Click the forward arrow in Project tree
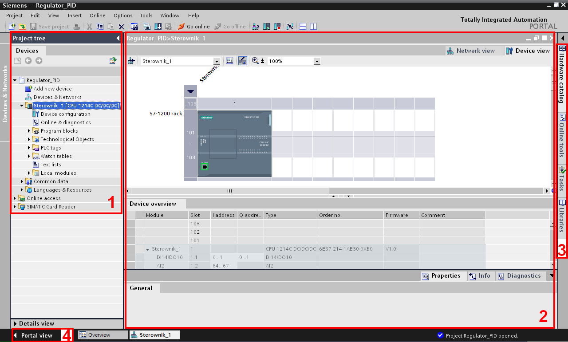Viewport: 568px width, 342px height. point(39,61)
